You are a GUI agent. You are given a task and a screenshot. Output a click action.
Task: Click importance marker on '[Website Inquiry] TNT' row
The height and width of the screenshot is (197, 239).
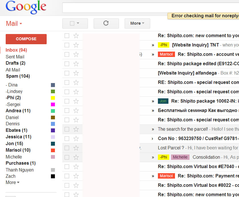tap(153, 45)
